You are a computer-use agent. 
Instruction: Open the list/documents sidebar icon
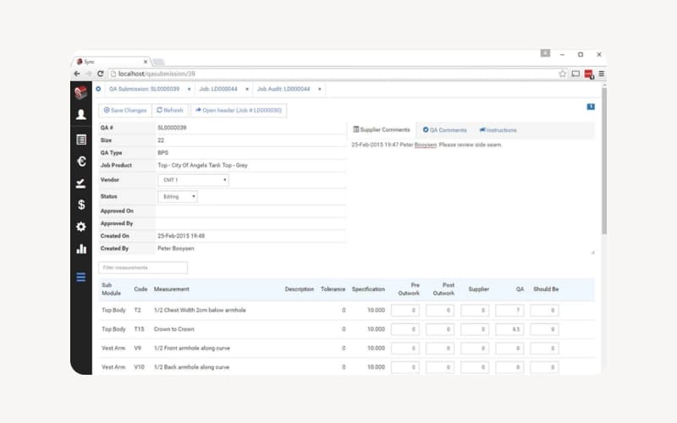(80, 140)
